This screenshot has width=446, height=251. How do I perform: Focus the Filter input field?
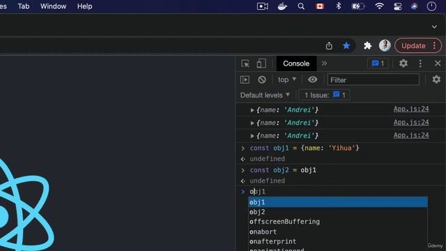(373, 79)
